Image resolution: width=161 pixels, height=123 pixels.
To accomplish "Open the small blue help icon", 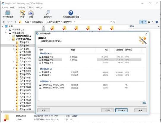I will [x=157, y=22].
